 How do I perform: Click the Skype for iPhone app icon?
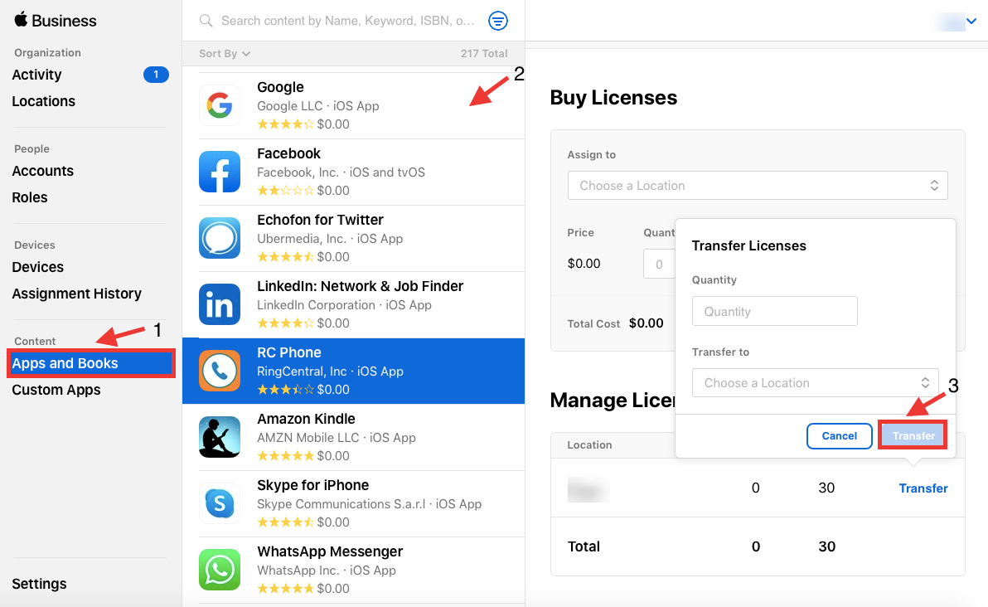point(220,503)
